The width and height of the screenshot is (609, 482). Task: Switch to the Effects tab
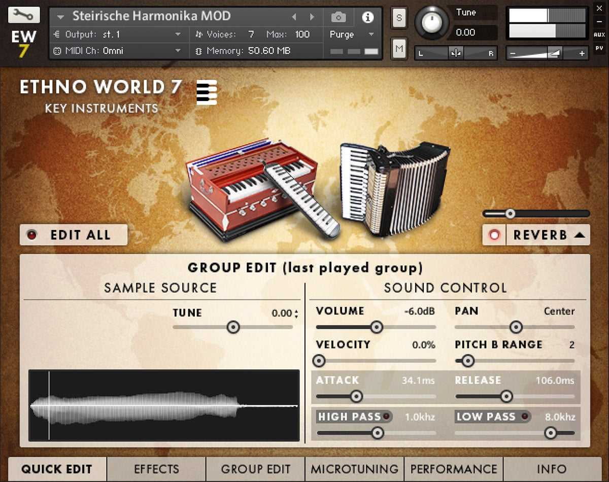tap(156, 469)
